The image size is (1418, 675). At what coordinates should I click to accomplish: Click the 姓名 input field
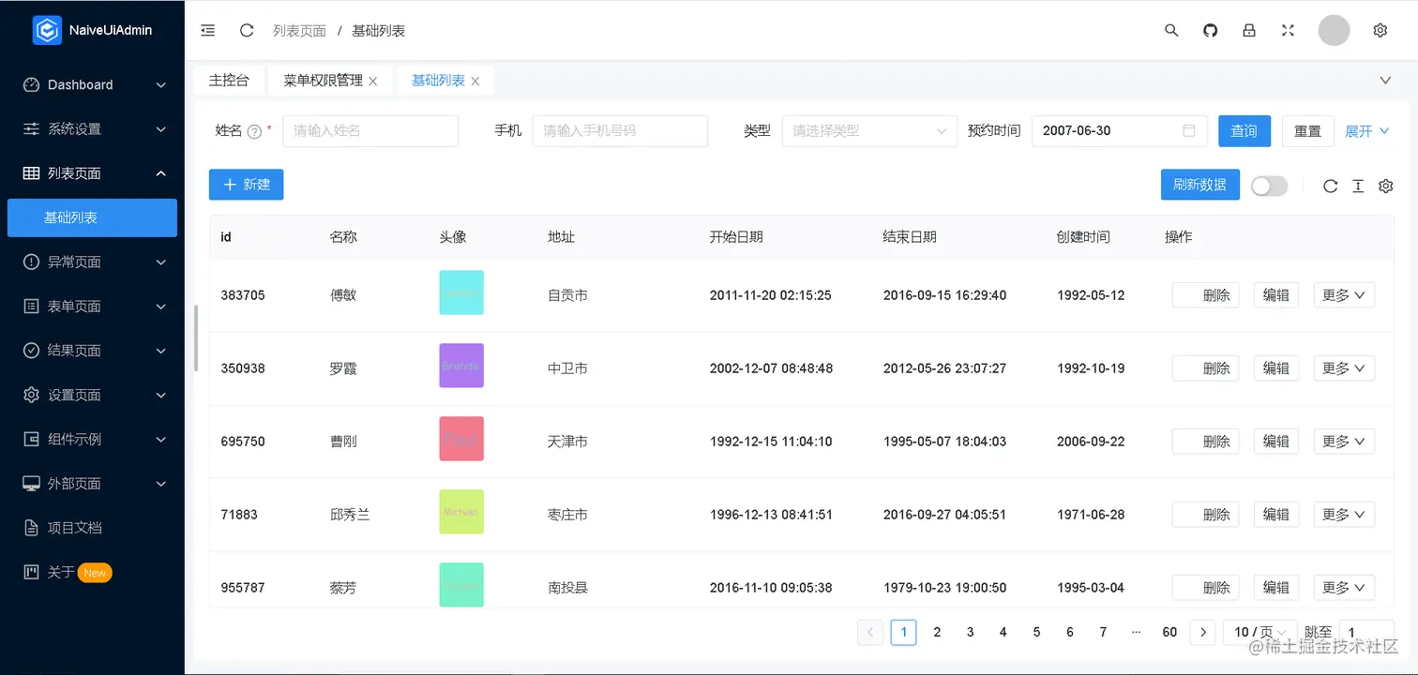[x=370, y=131]
